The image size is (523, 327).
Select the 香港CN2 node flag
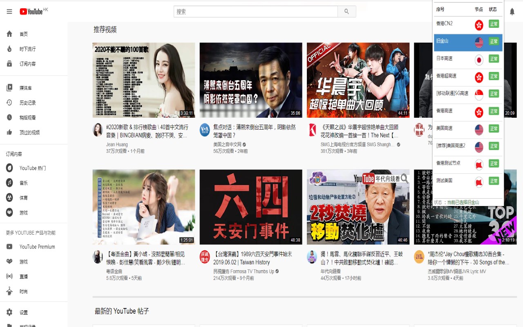click(x=479, y=25)
